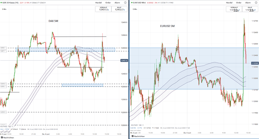
Task: Click the GER 30 Kassa (1€) instrument name
Action: pos(10,3)
